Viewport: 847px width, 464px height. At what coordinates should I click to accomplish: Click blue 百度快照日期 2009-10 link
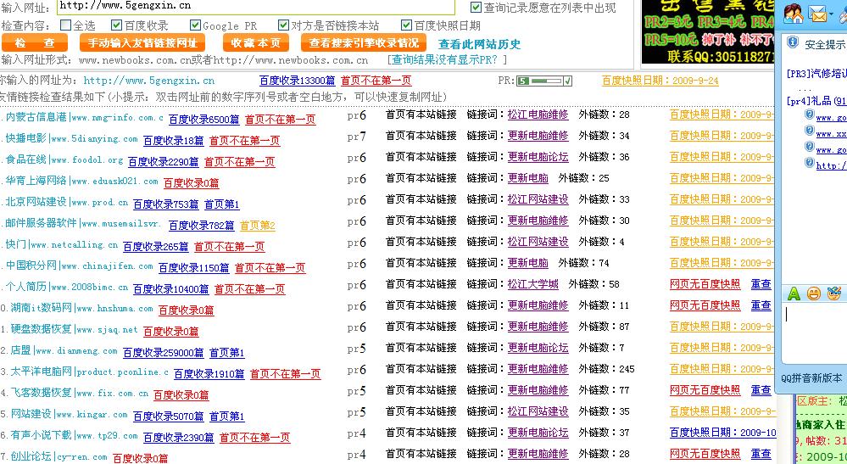pyautogui.click(x=722, y=433)
